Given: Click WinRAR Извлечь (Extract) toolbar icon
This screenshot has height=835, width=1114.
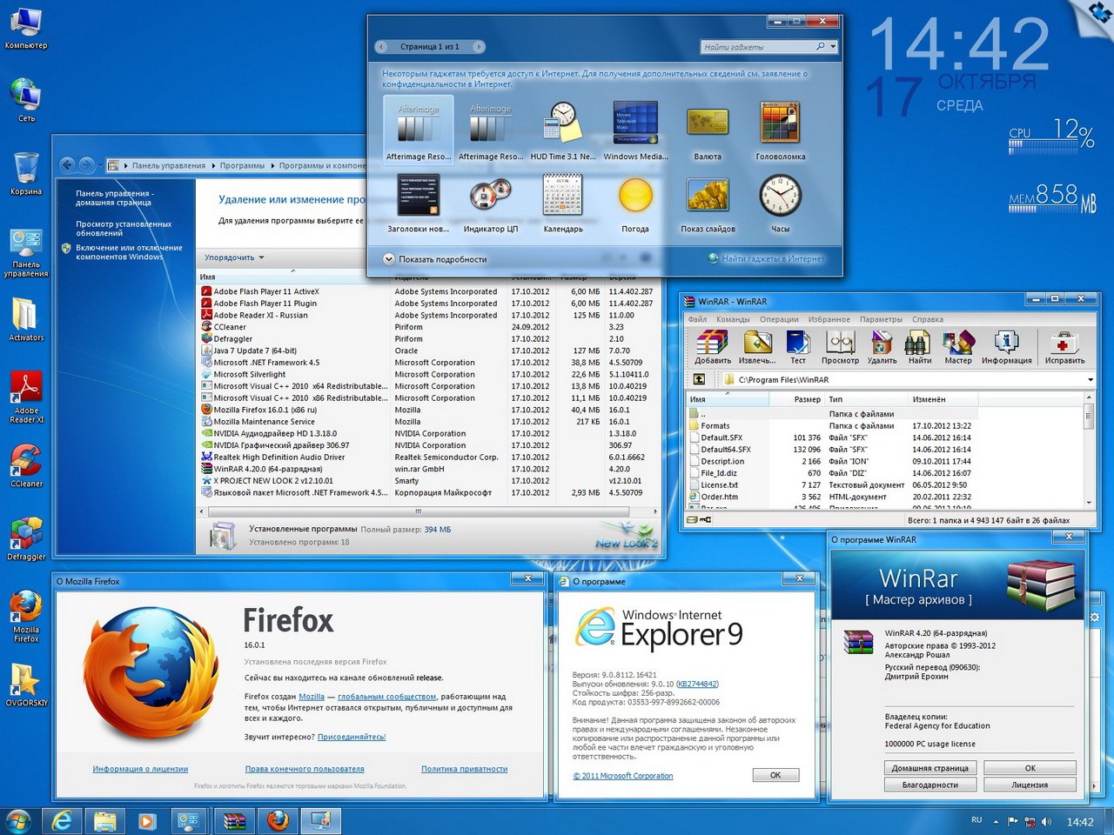Looking at the screenshot, I should coord(756,347).
